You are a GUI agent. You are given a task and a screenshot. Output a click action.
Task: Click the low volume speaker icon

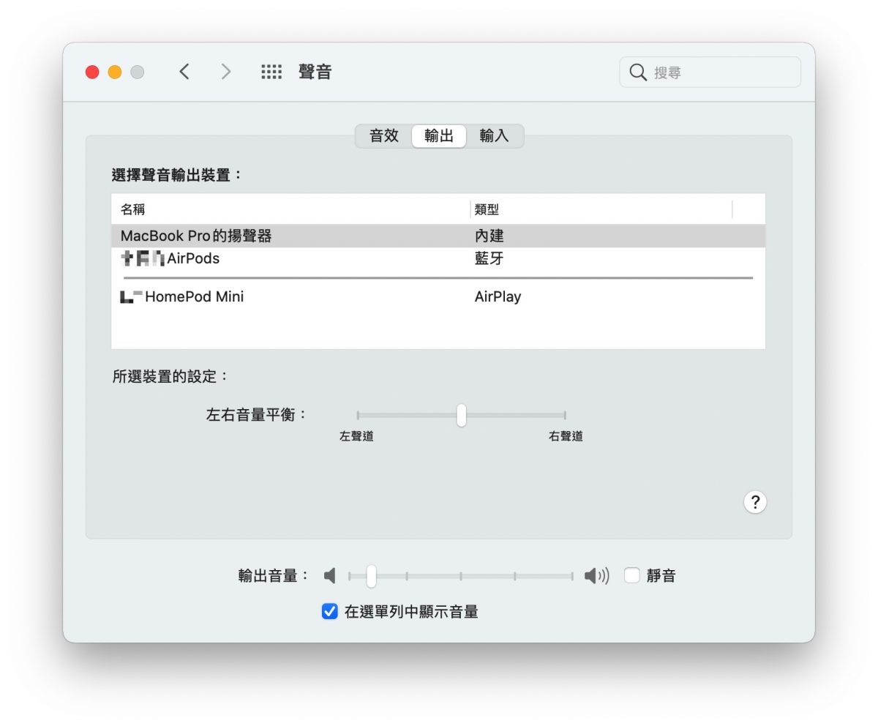click(330, 576)
